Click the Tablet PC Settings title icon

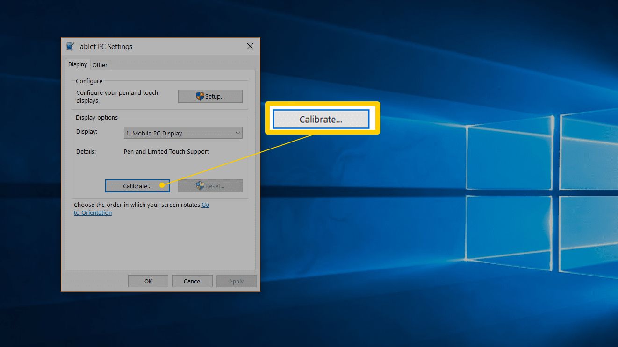click(x=70, y=46)
